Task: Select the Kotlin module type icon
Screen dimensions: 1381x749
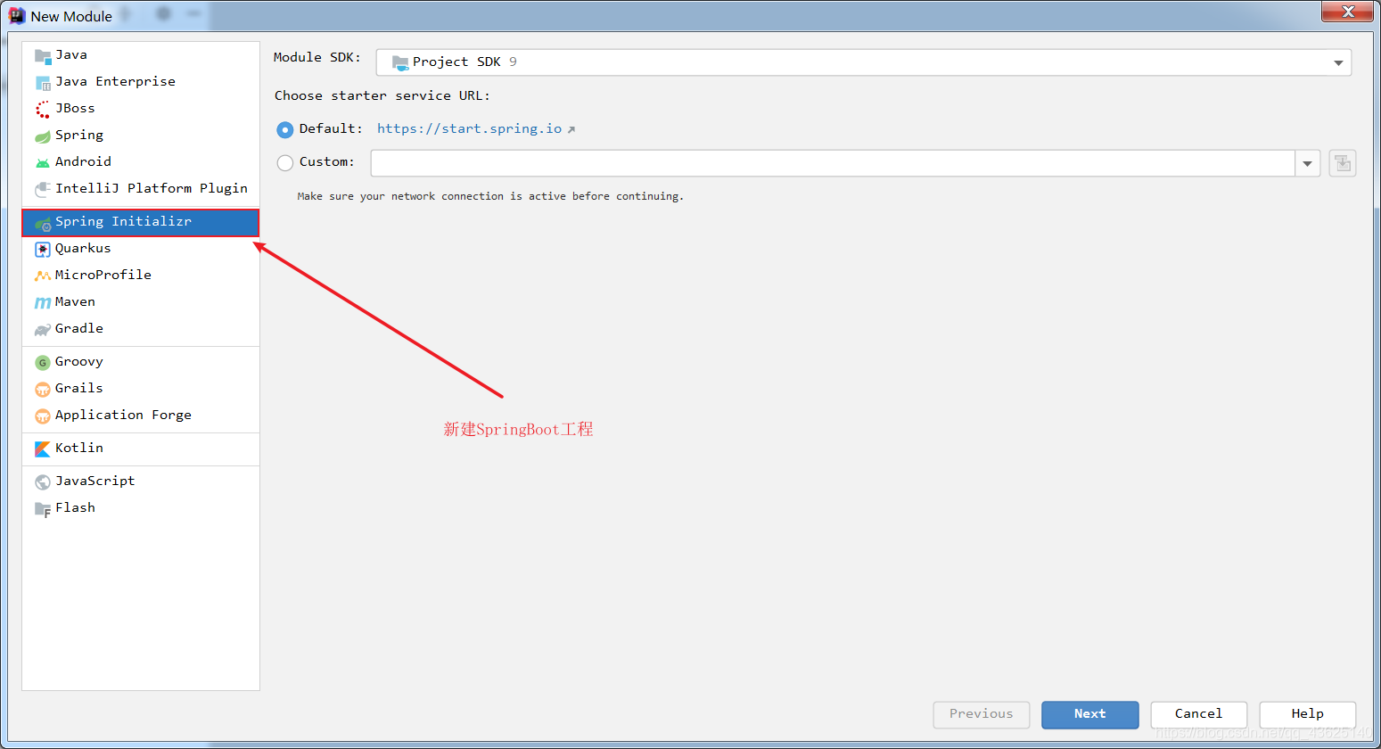Action: click(x=42, y=448)
